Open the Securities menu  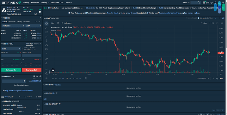[x=55, y=3]
